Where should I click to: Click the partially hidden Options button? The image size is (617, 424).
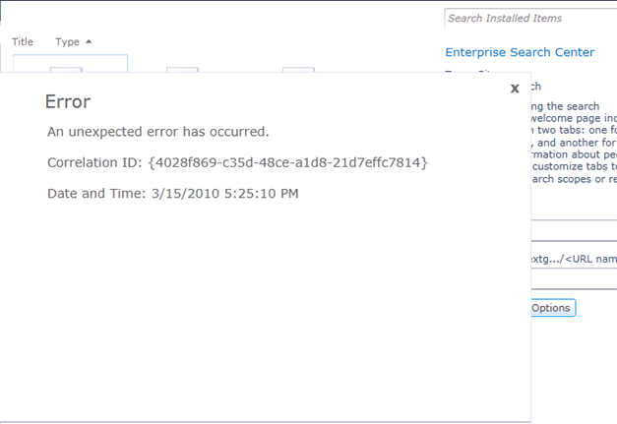(x=553, y=308)
